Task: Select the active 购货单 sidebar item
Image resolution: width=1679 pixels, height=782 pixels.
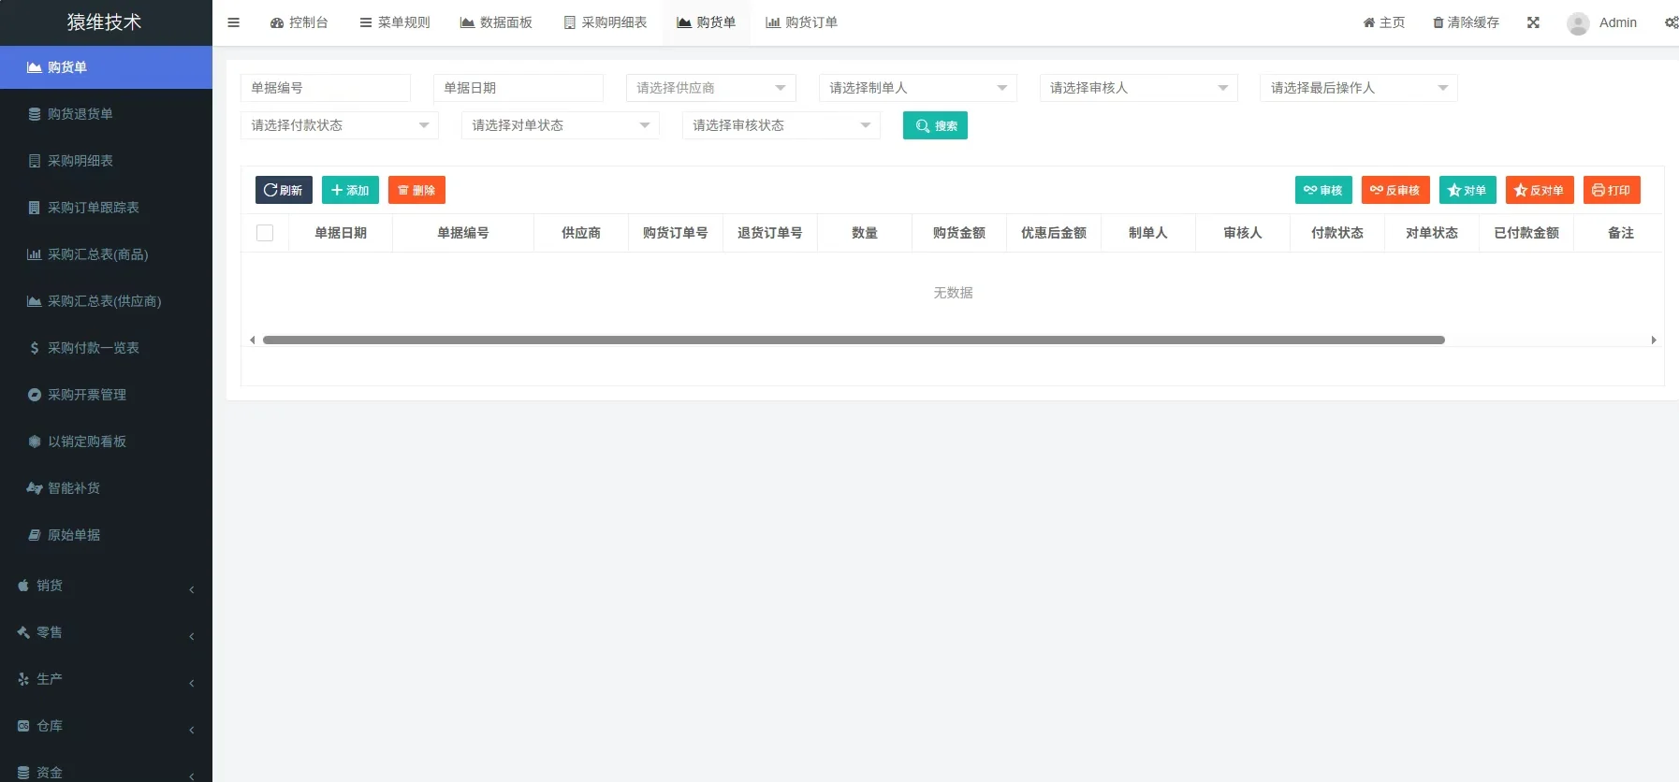Action: click(x=107, y=67)
